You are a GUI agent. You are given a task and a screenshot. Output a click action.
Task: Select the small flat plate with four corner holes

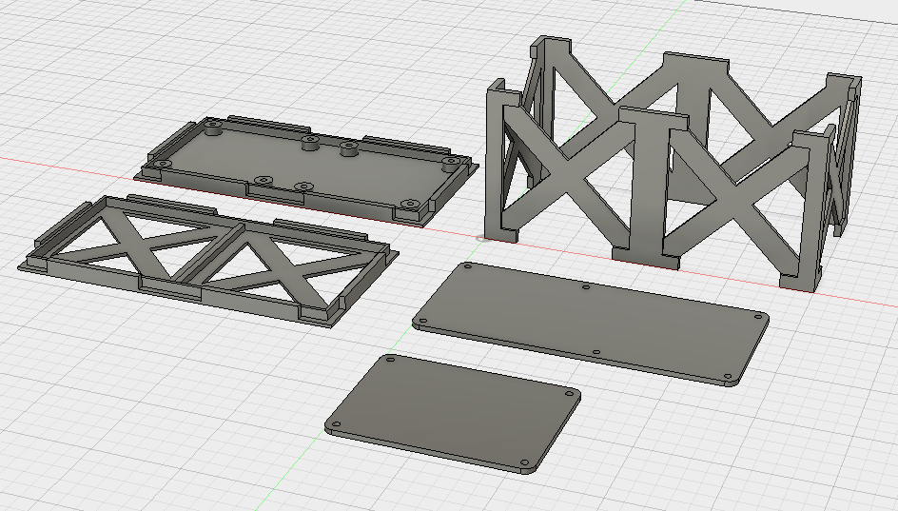point(454,414)
